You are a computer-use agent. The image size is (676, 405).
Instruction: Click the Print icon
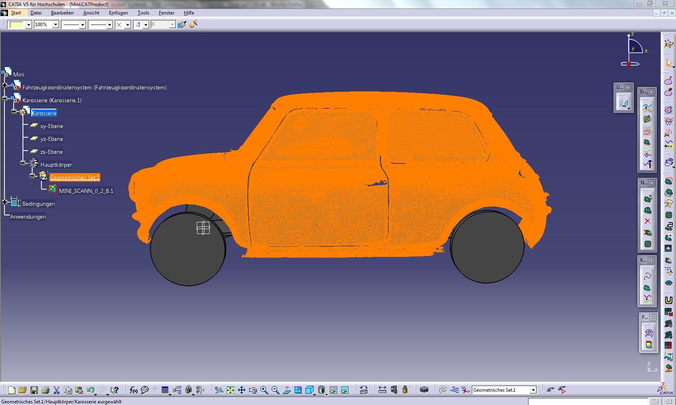[45, 390]
